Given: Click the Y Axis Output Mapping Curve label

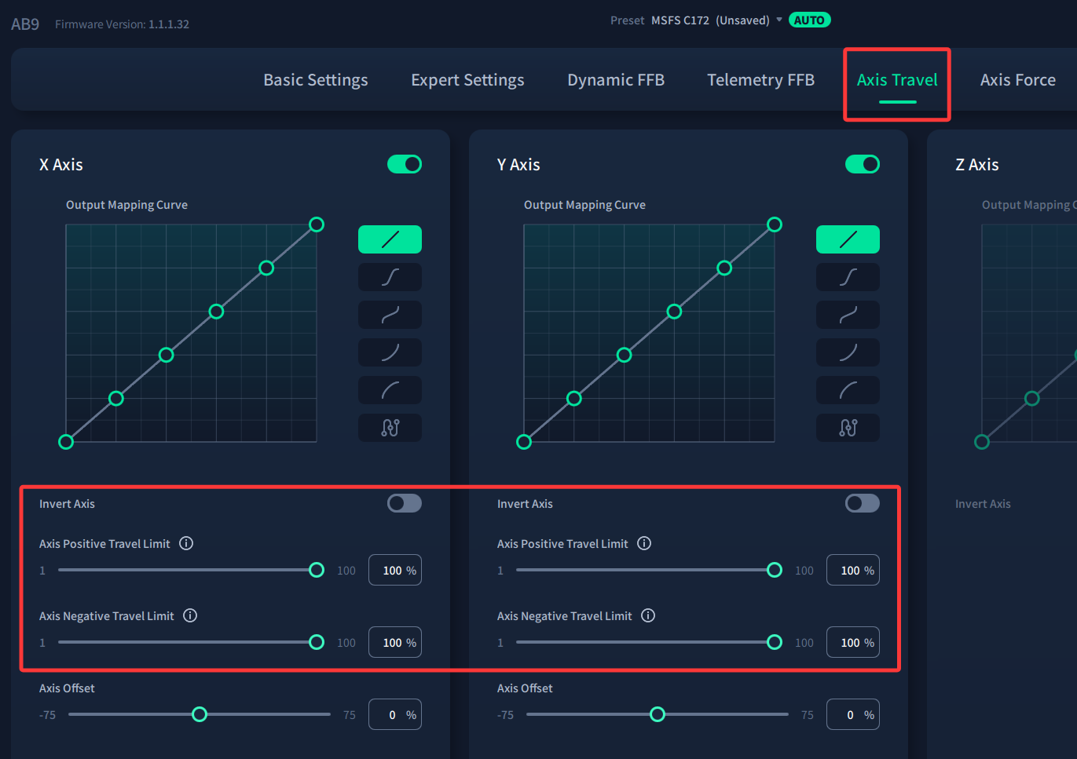Looking at the screenshot, I should [584, 205].
